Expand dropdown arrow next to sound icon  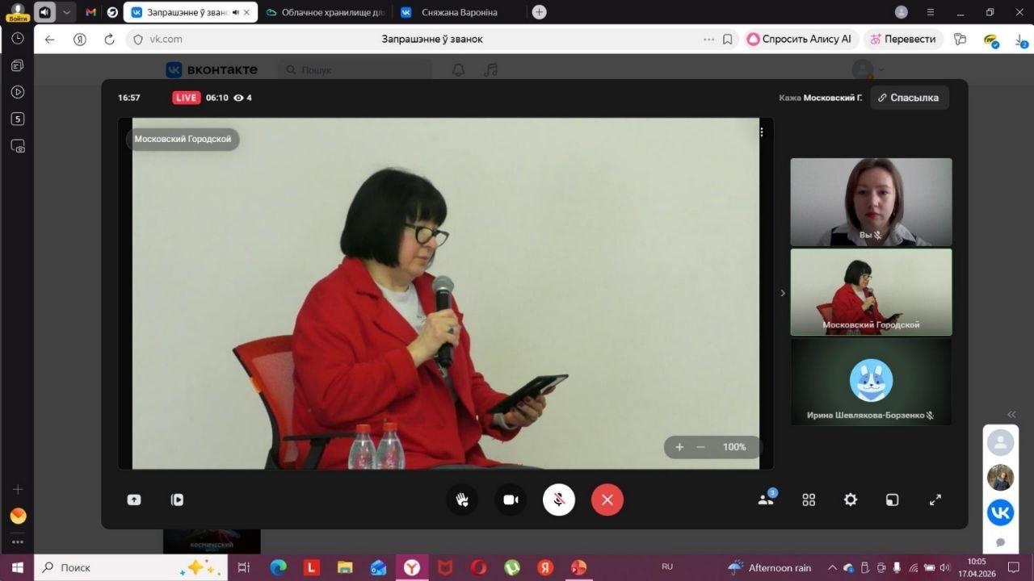click(66, 12)
